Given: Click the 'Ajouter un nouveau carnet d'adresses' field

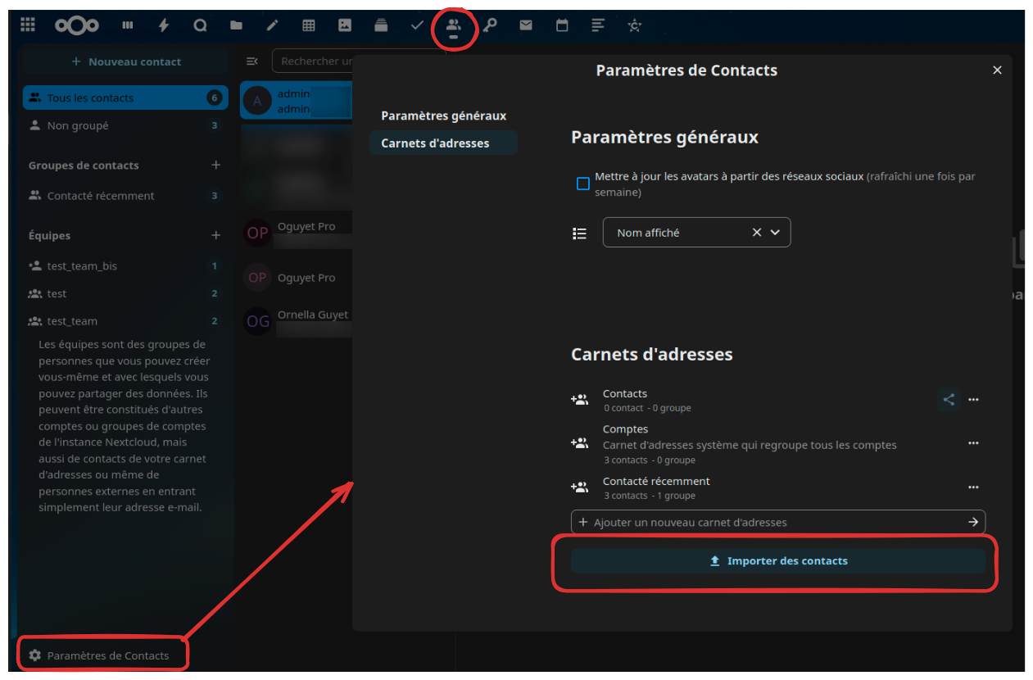Looking at the screenshot, I should coord(770,522).
